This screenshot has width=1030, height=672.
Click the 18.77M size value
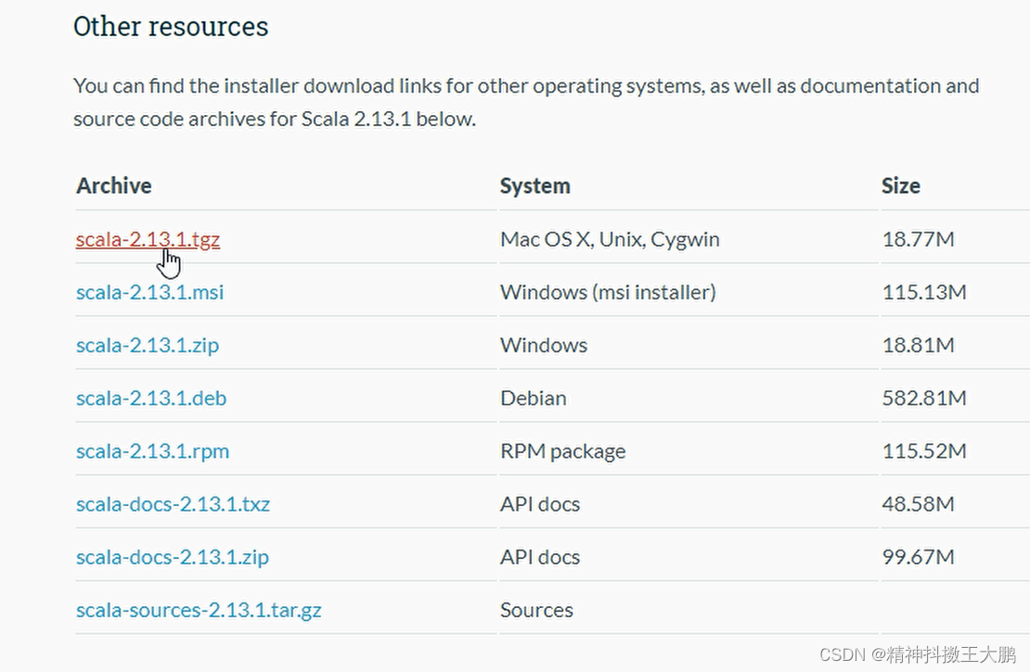(918, 239)
